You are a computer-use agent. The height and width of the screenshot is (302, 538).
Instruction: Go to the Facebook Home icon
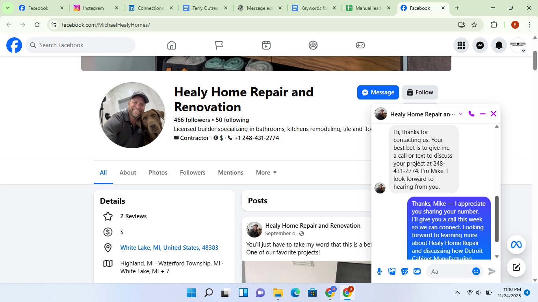(172, 45)
